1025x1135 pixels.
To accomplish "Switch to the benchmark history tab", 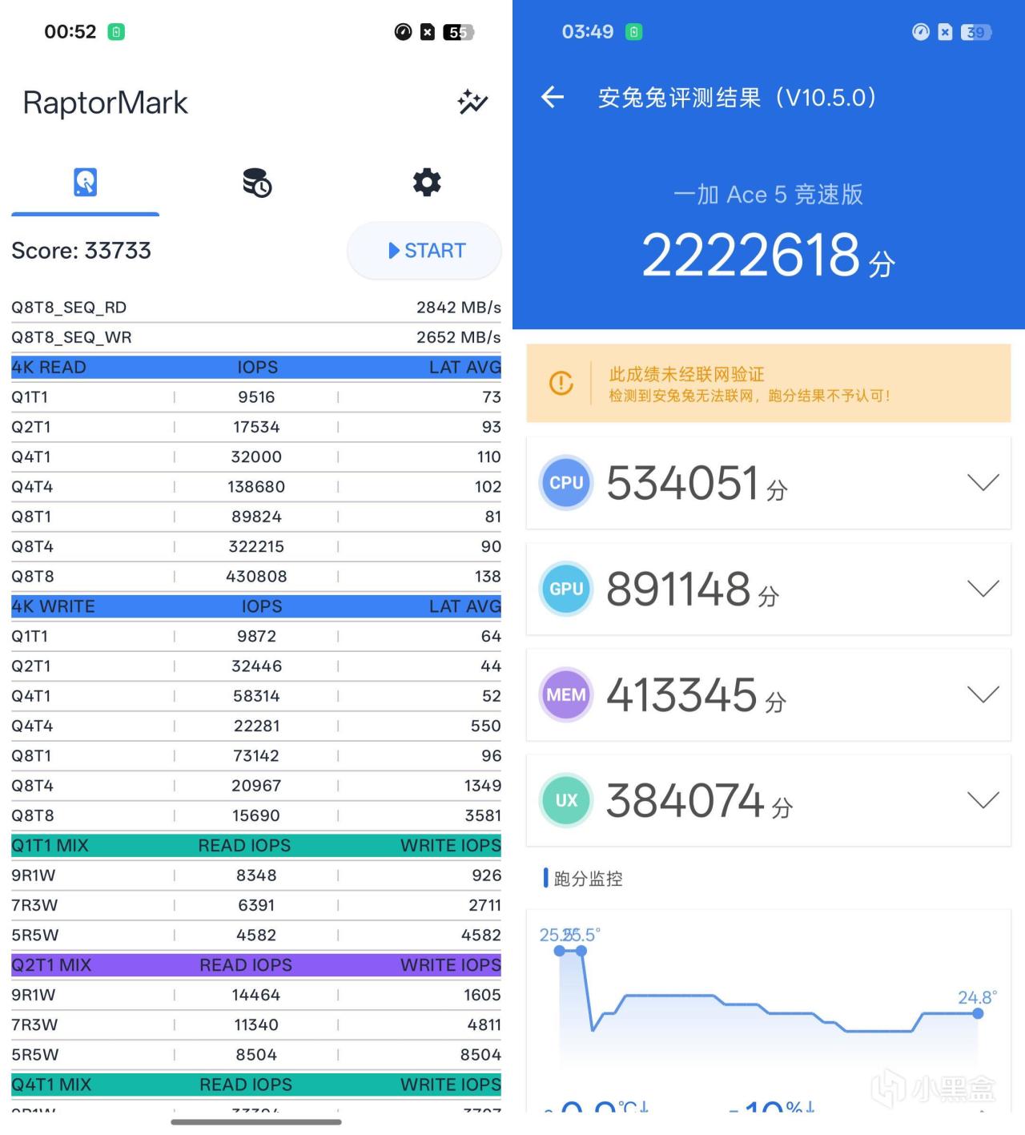I will [257, 183].
